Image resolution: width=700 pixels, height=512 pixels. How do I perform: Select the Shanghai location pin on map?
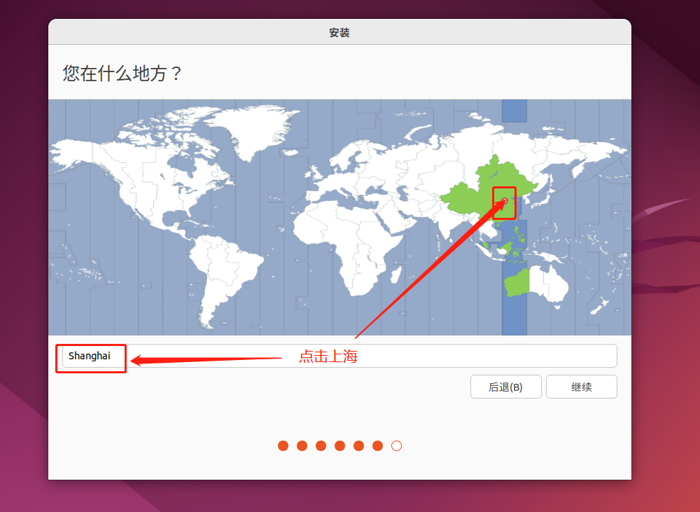point(505,201)
